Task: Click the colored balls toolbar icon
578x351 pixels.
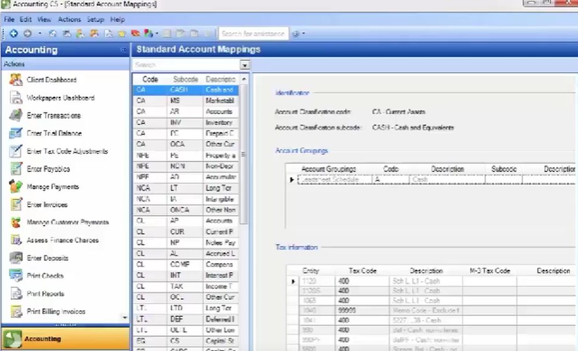Action: [x=149, y=33]
